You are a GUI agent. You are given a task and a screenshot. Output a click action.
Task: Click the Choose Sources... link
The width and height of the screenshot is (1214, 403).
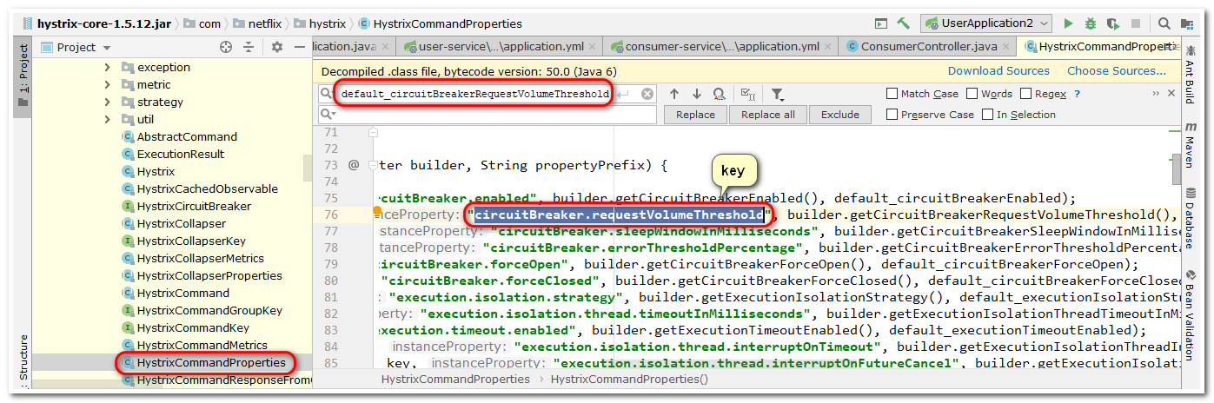pos(1117,70)
